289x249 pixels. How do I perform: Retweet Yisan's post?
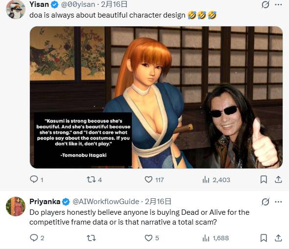[x=94, y=179]
